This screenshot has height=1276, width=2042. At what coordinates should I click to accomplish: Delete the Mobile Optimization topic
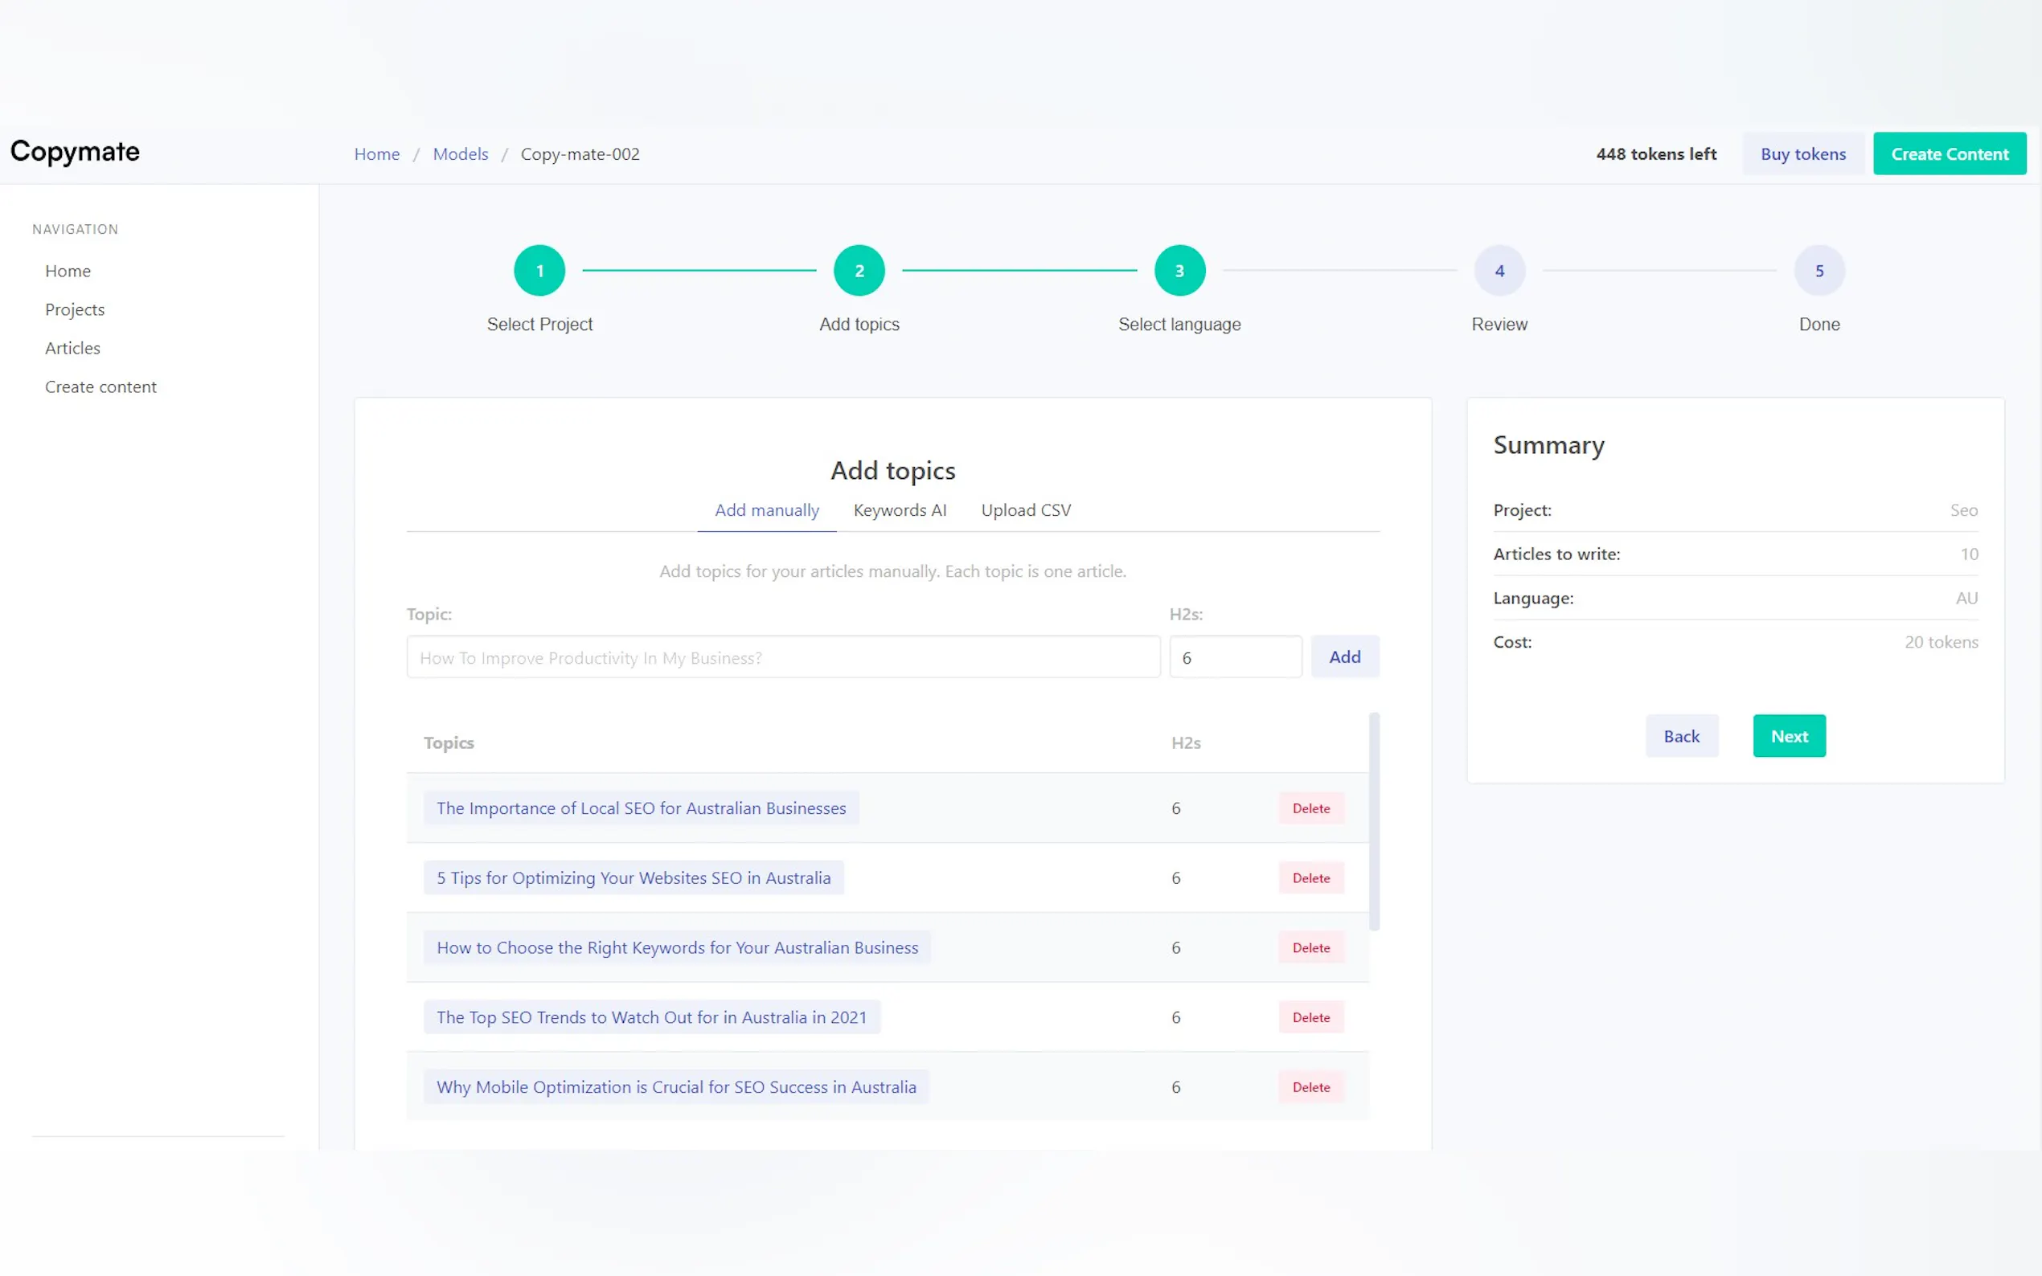pyautogui.click(x=1310, y=1087)
